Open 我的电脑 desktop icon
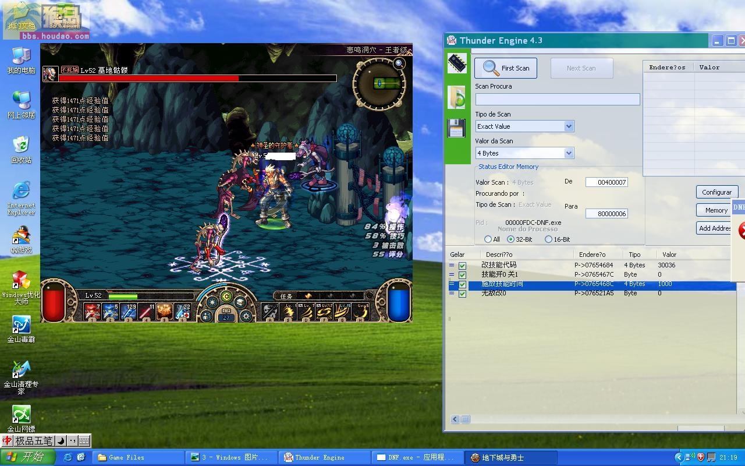 point(21,60)
